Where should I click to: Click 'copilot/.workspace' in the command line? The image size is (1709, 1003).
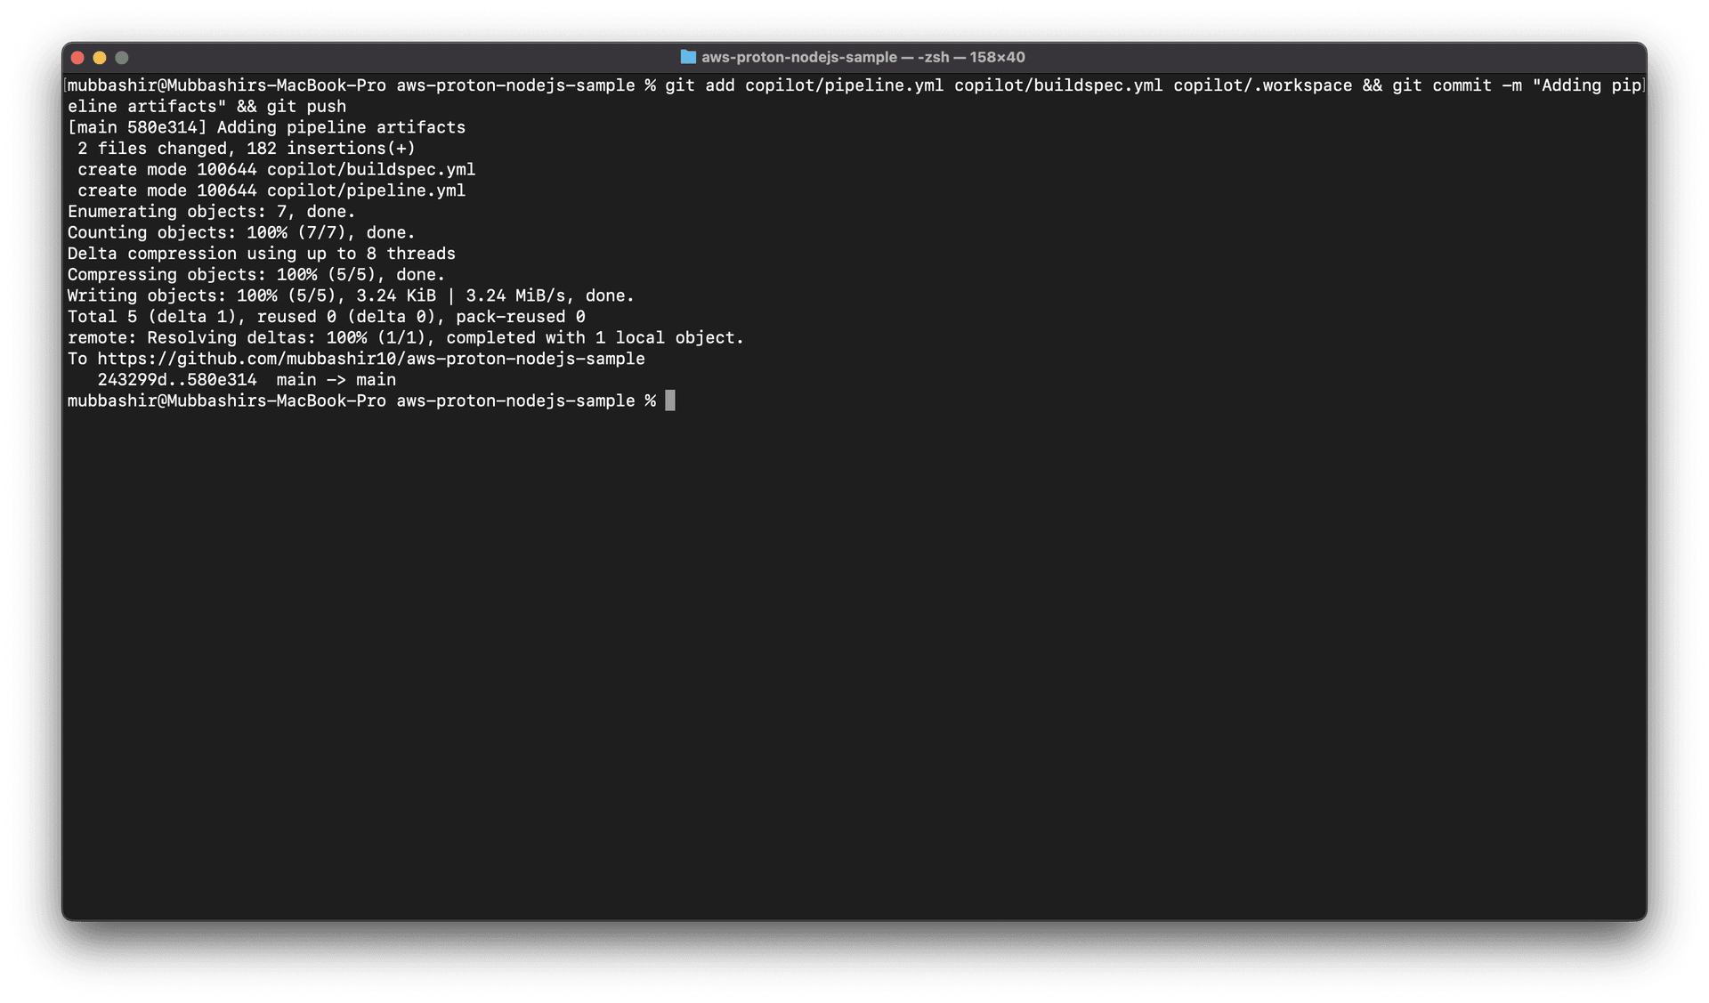1262,85
